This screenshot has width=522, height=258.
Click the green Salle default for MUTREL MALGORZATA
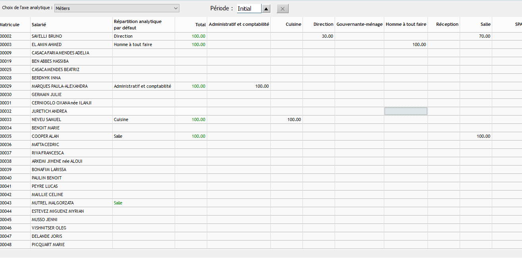pyautogui.click(x=118, y=203)
